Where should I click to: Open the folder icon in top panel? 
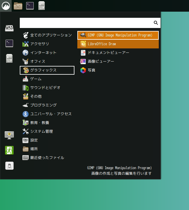pos(18,6)
